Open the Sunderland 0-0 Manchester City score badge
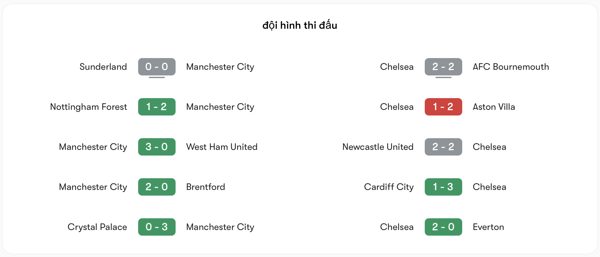The width and height of the screenshot is (600, 257). [157, 67]
